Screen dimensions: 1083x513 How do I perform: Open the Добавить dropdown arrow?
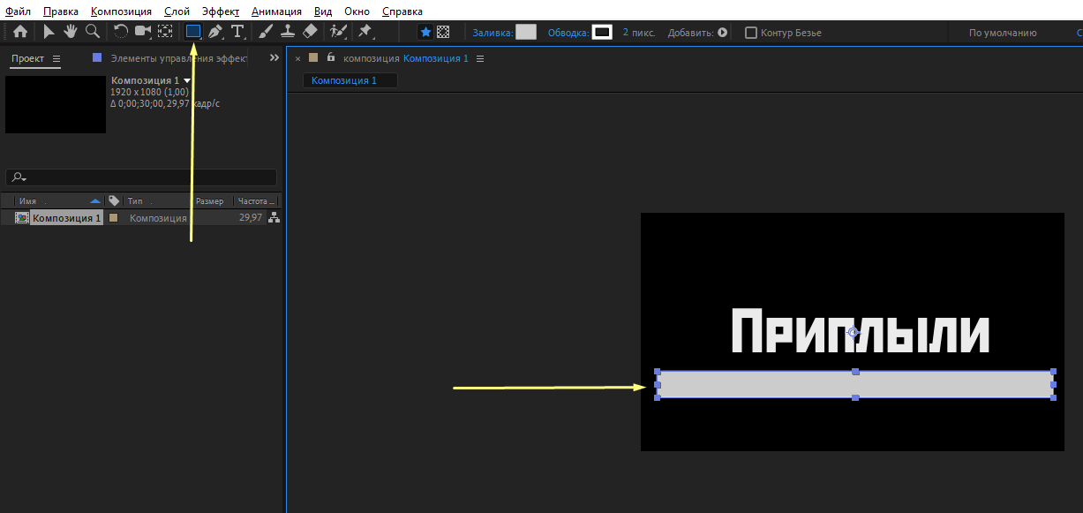coord(722,33)
